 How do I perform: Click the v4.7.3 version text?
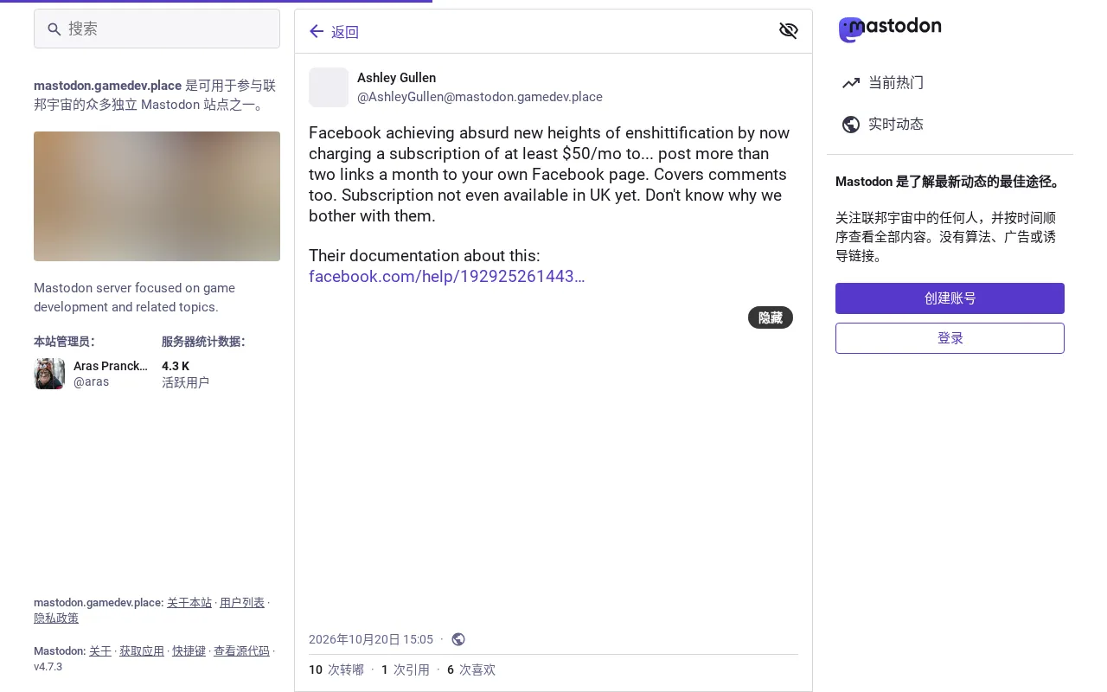(48, 667)
